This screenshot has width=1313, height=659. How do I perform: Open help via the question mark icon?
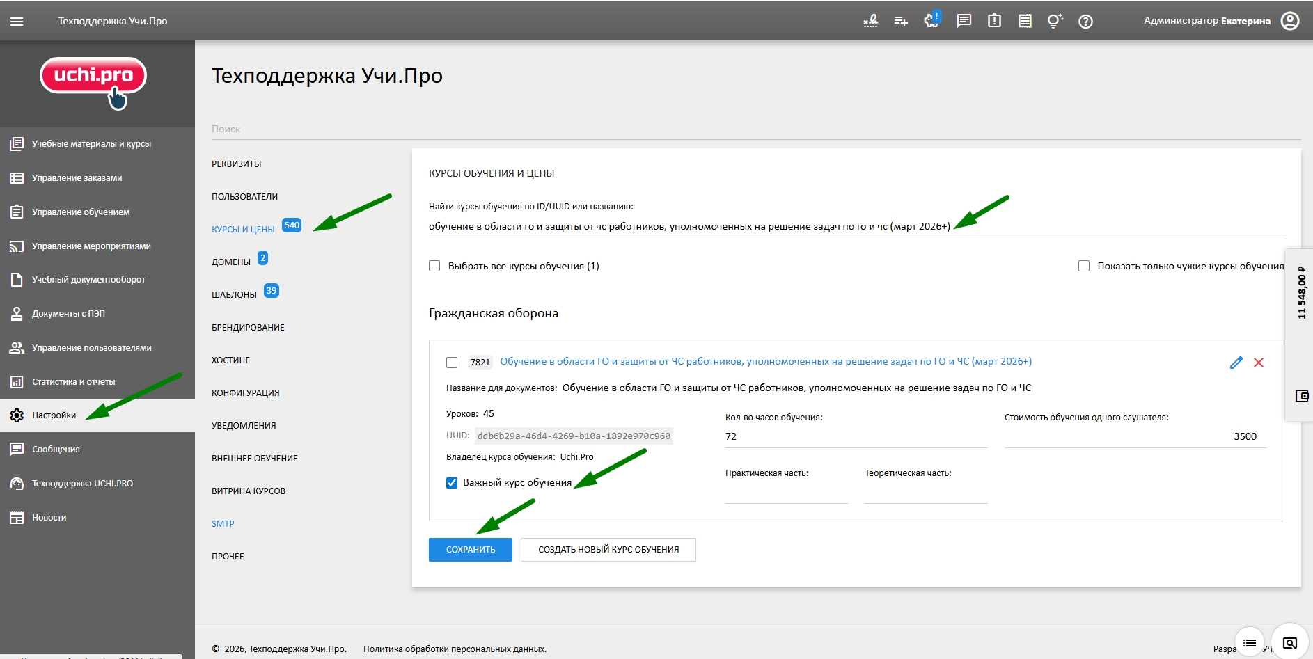pos(1085,22)
